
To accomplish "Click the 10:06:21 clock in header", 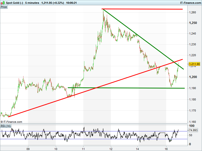I will [71, 3].
